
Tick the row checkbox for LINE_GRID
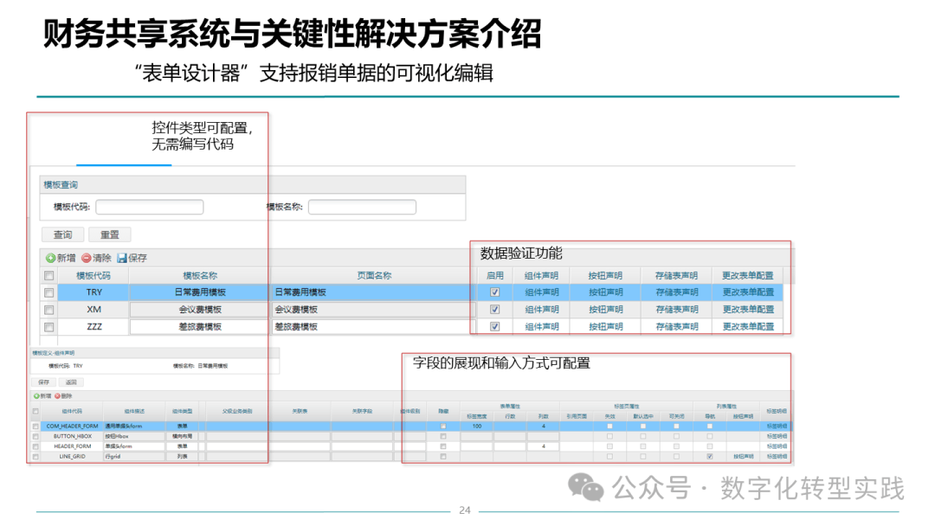coord(35,457)
